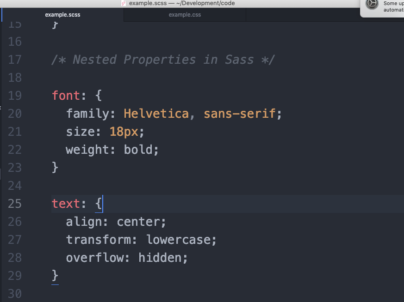Select line number 22 in the gutter
Viewport: 404px width, 302px height.
pyautogui.click(x=15, y=150)
